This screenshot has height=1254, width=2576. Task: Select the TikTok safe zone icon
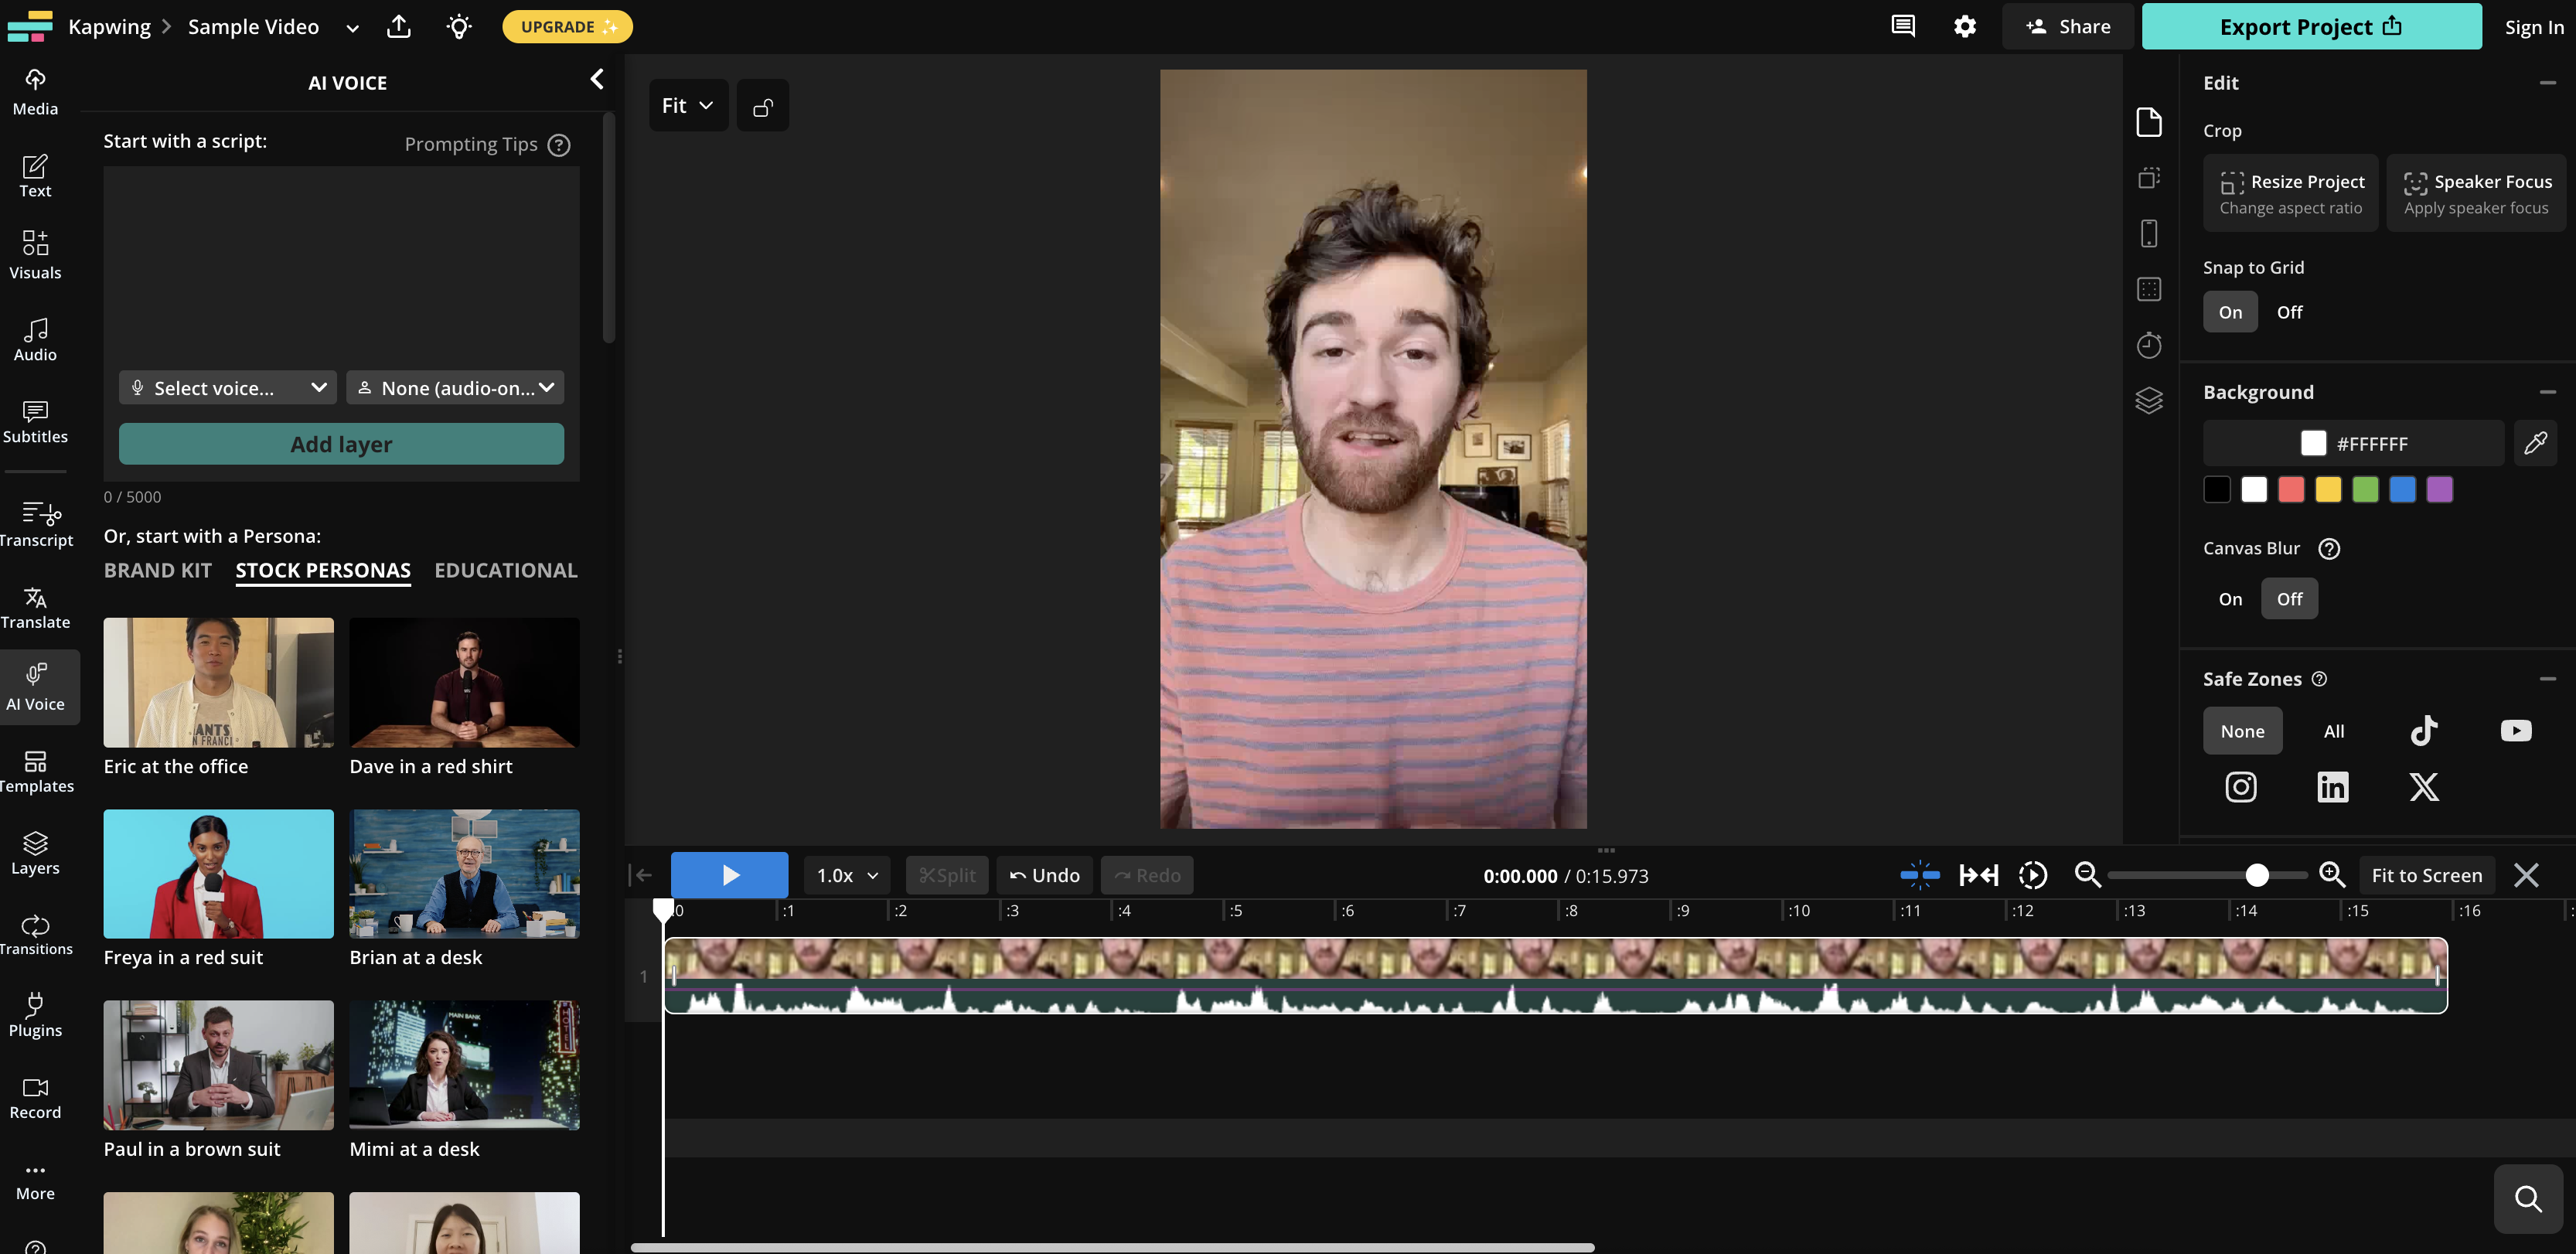point(2424,730)
